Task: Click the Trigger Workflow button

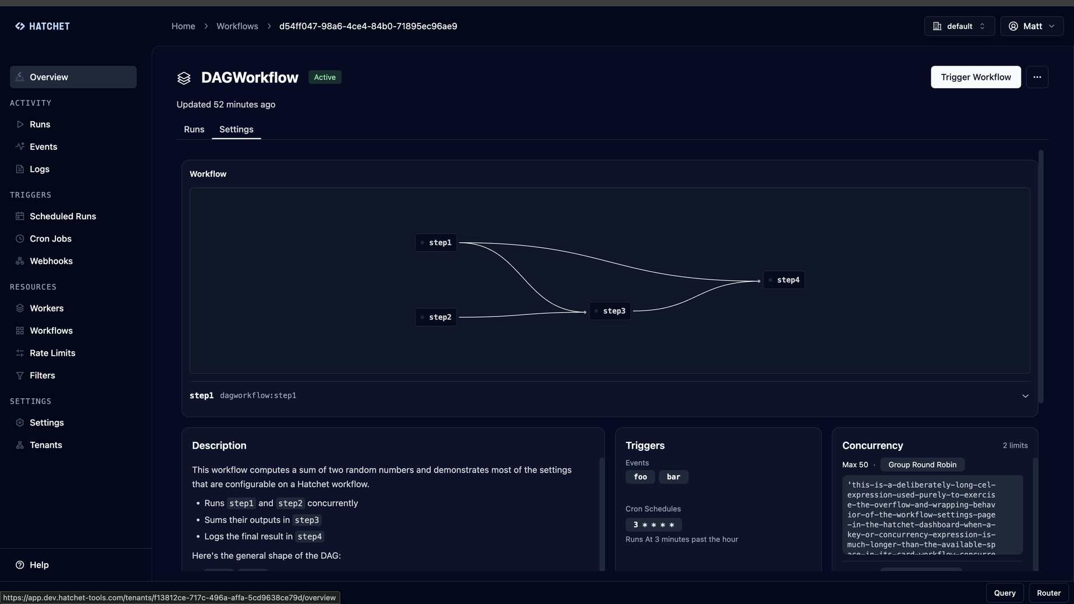Action: click(x=976, y=77)
